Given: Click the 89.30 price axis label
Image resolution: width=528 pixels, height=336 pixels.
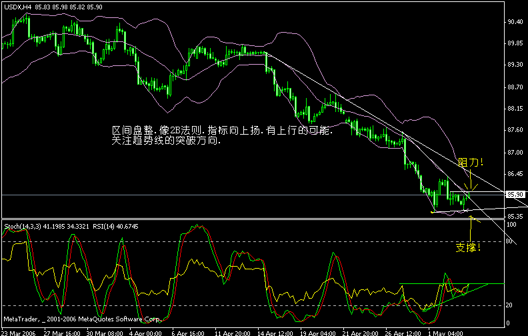Looking at the screenshot, I should click(x=515, y=64).
